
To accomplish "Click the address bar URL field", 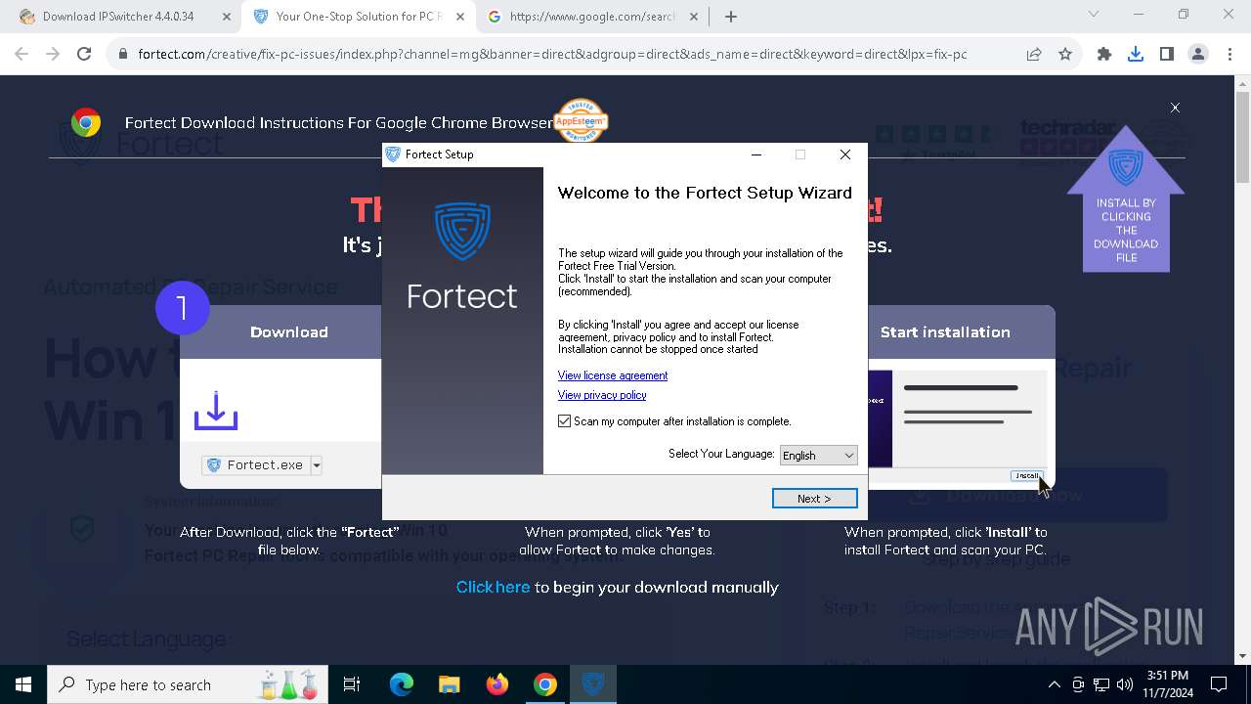I will coord(552,55).
